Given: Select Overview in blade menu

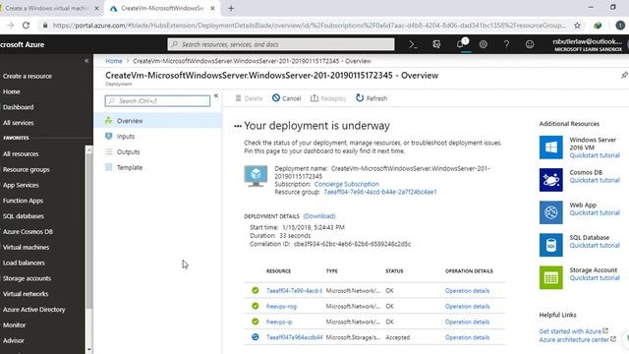Looking at the screenshot, I should click(157, 120).
